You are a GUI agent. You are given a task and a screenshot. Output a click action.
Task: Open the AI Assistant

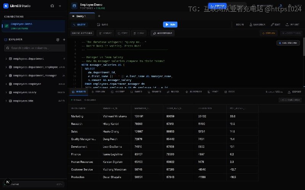(x=162, y=33)
